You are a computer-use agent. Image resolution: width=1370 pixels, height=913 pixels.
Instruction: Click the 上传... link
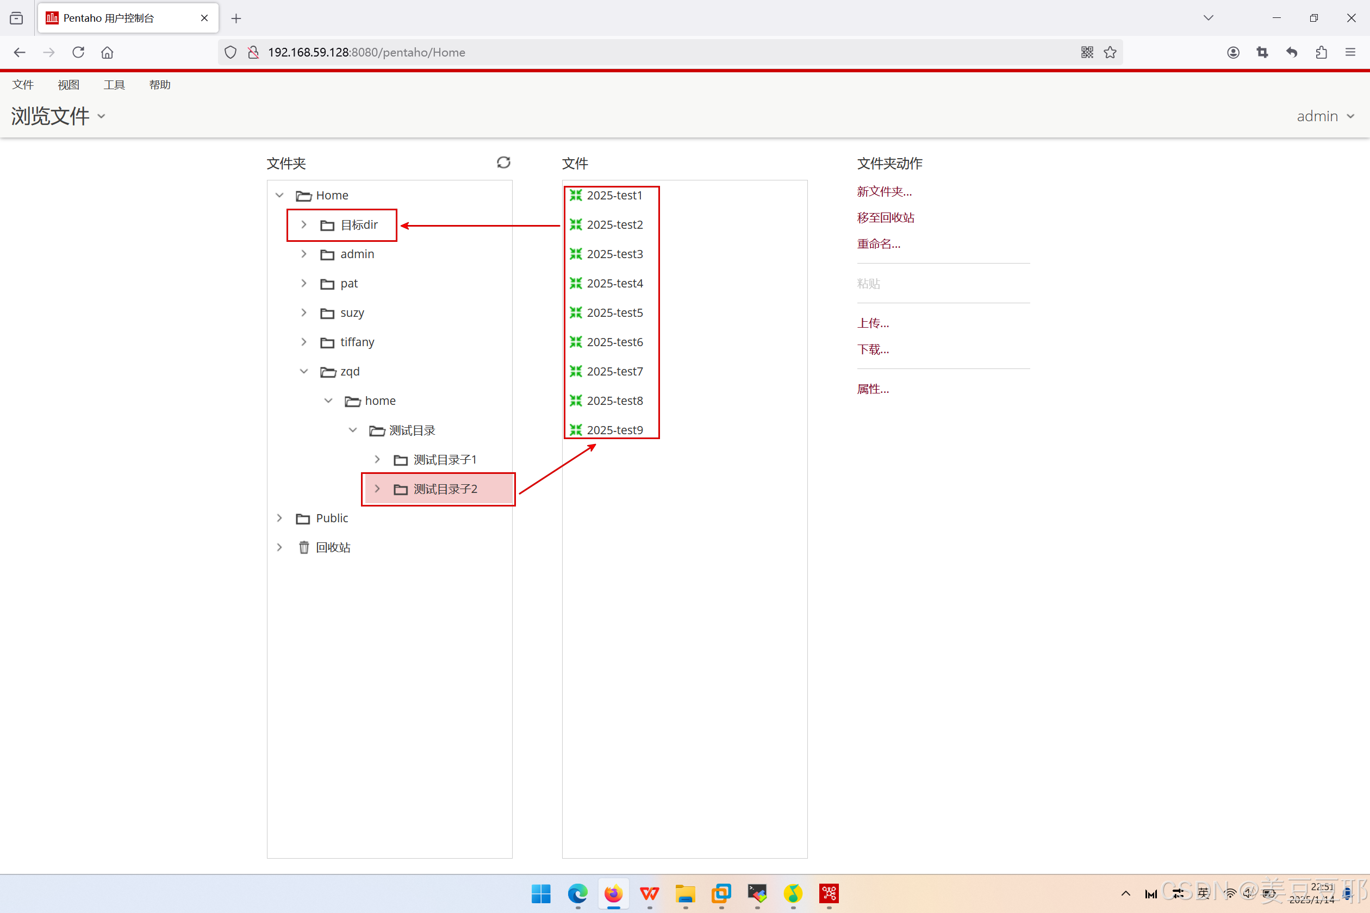point(873,323)
